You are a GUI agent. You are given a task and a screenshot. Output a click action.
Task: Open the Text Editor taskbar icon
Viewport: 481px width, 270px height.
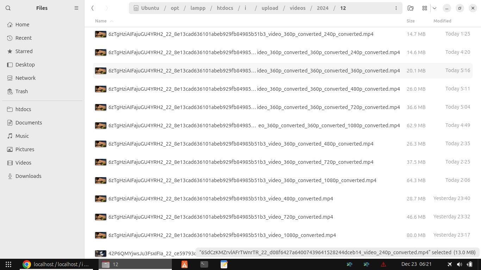coord(224,264)
